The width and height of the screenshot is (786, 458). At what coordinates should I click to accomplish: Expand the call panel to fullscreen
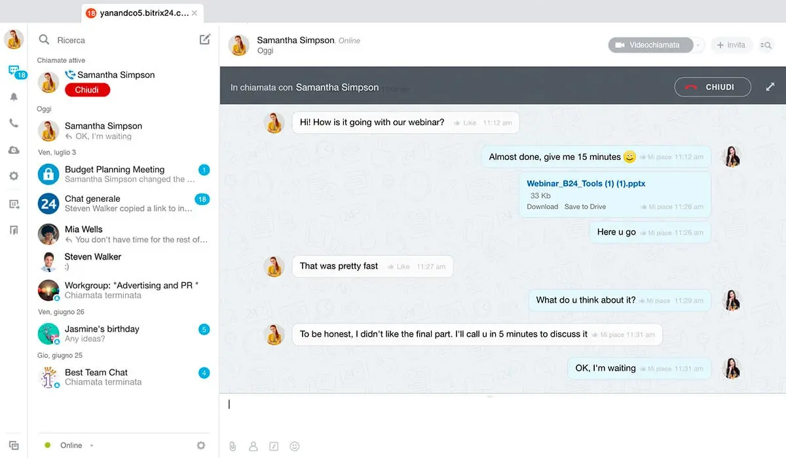coord(770,86)
